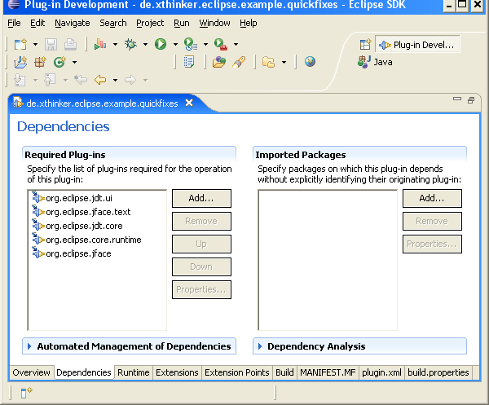Click the New Java Class icon
The height and width of the screenshot is (405, 489).
coord(59,62)
